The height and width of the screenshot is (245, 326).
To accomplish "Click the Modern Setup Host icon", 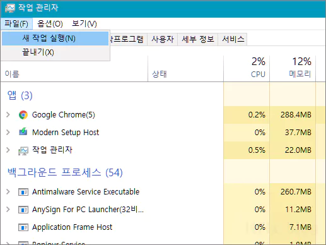I will 23,131.
